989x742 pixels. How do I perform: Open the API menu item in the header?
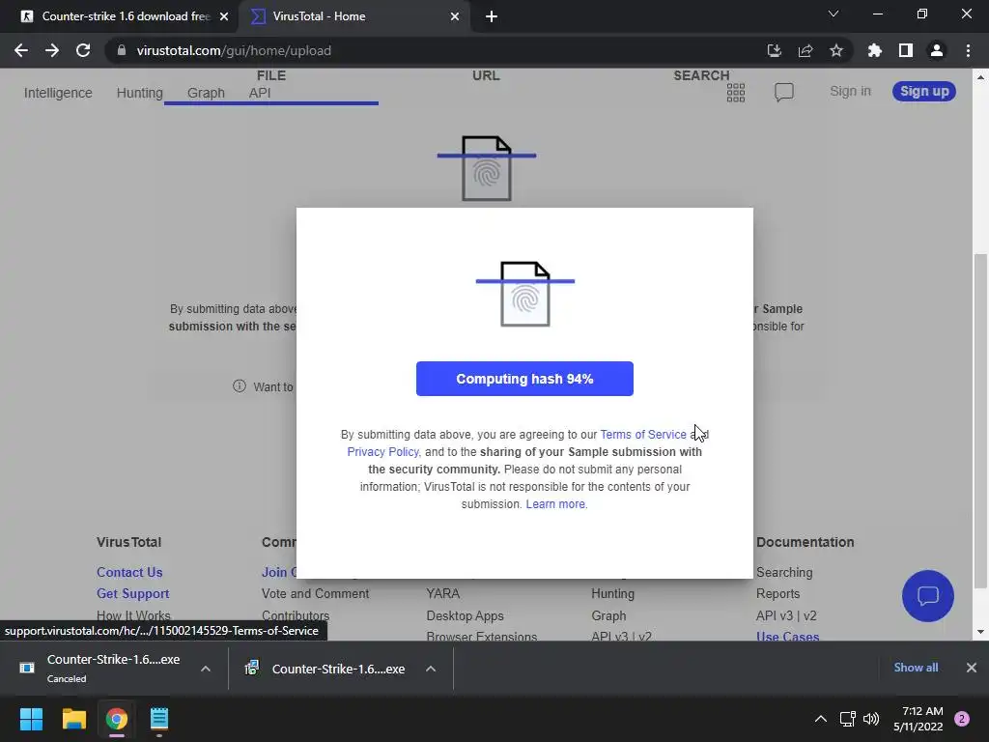259,93
